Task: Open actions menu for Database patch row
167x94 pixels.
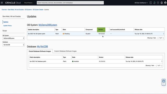Action: (162, 61)
